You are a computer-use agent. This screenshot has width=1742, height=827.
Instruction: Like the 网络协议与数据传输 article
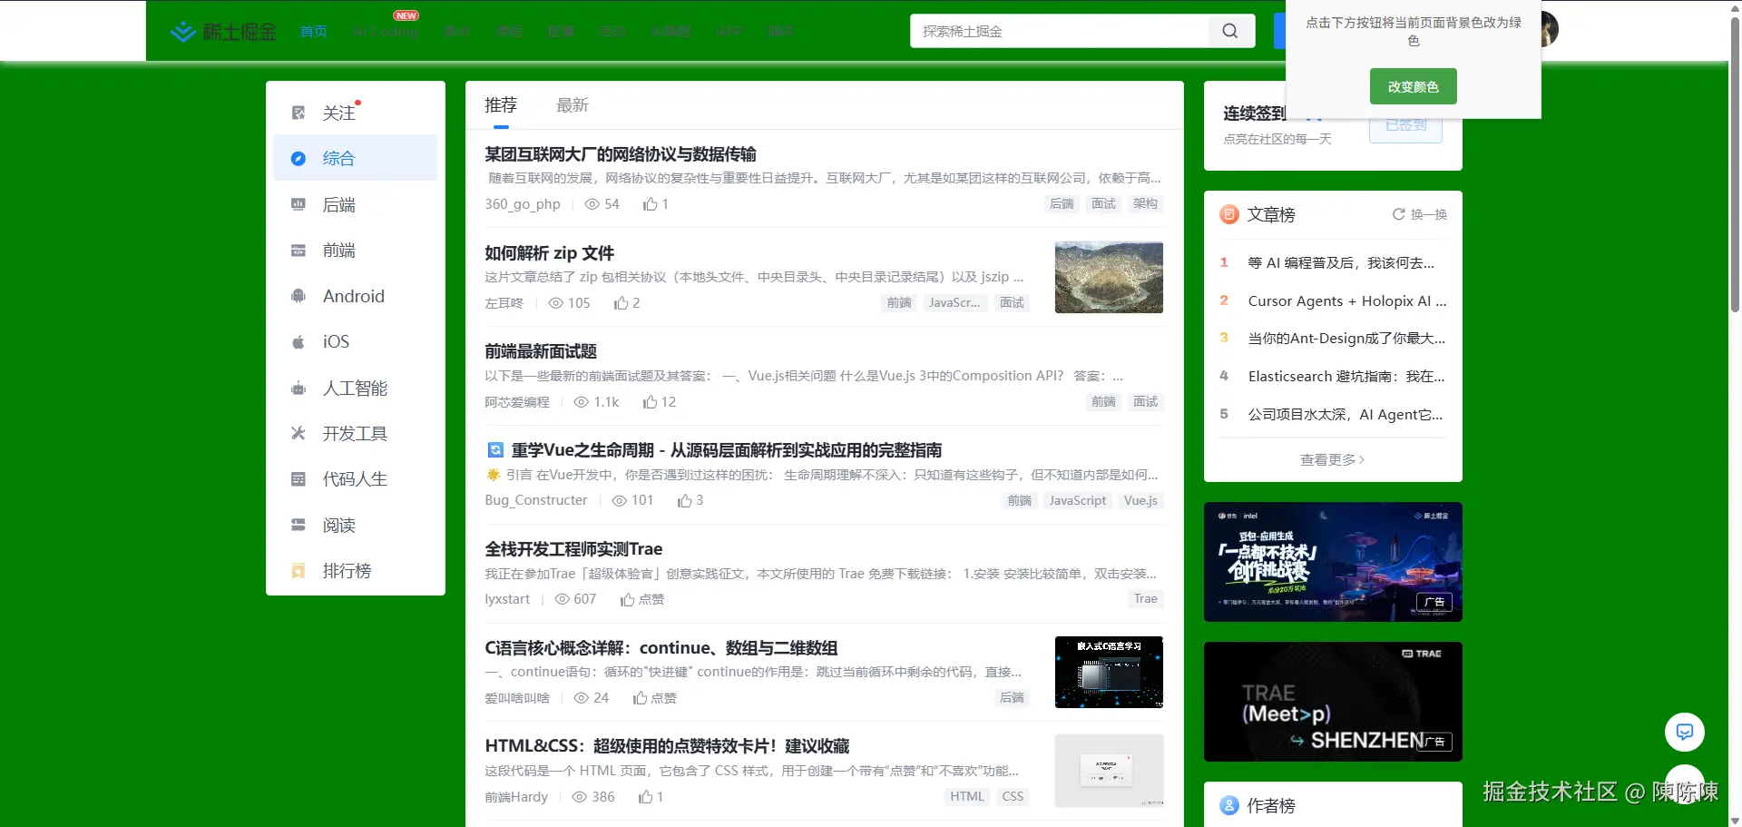pos(651,204)
